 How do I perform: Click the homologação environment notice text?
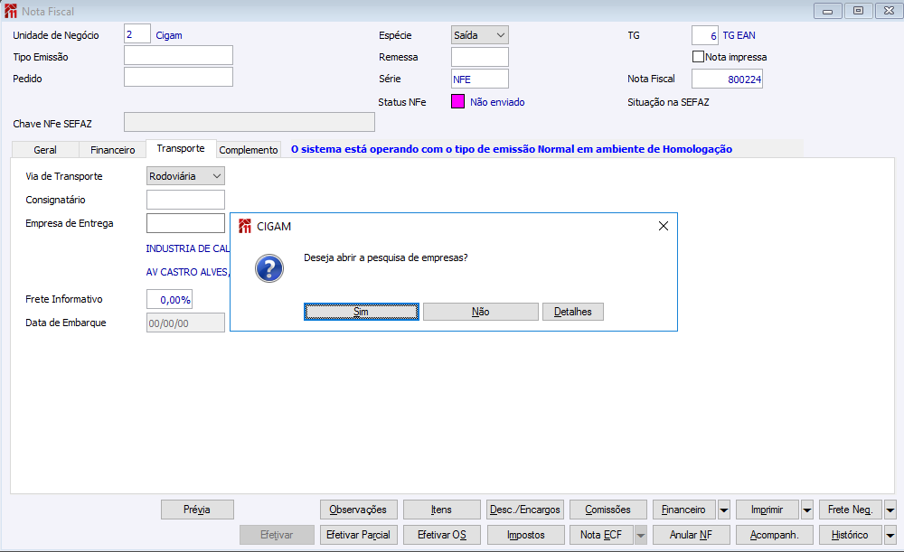point(512,149)
